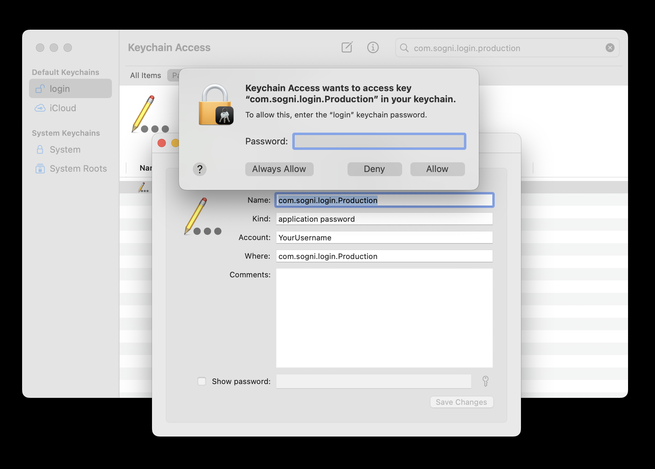This screenshot has height=469, width=655.
Task: Select the password item row pencil icon
Action: (143, 188)
